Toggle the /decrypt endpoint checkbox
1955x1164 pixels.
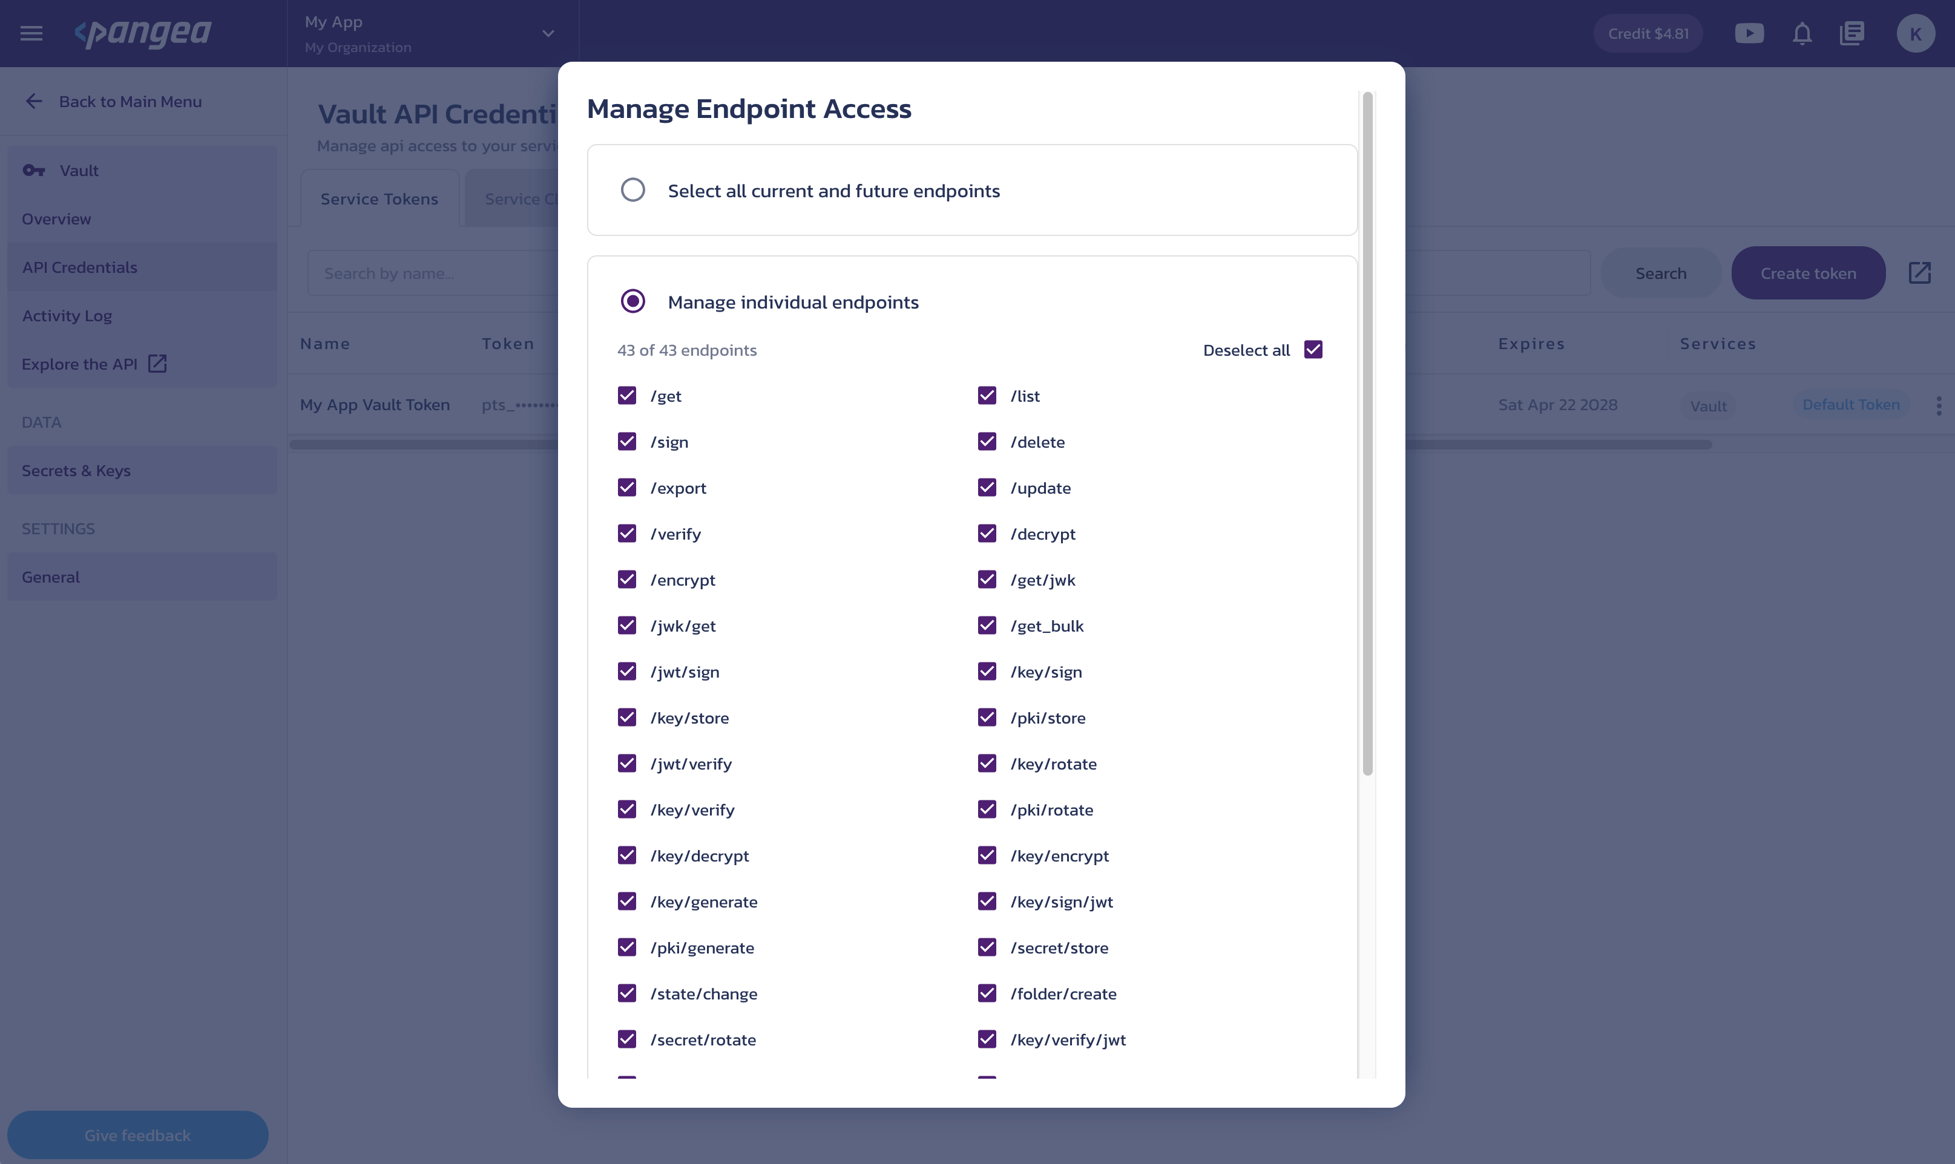tap(986, 534)
